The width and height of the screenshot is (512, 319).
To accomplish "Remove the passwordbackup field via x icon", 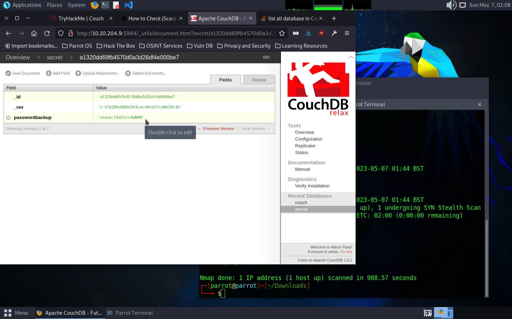I will pos(9,118).
